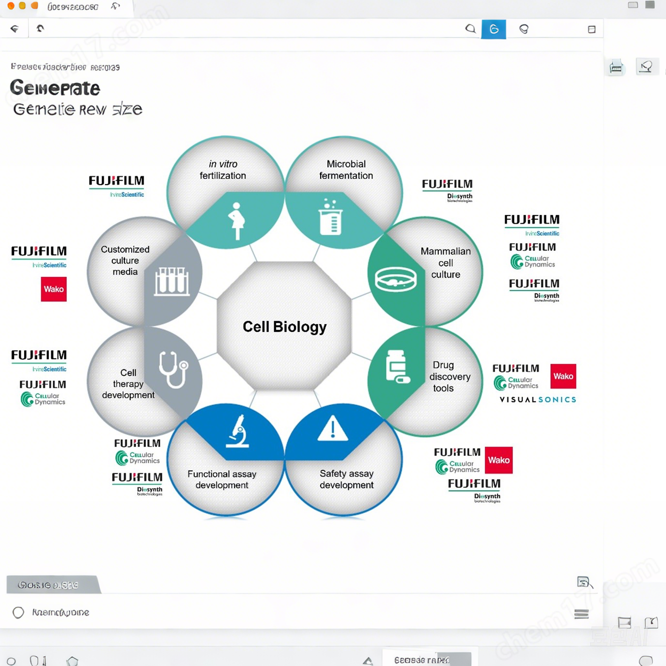Click the Fujifilm Diosynth logo near Microbial fermentation
The width and height of the screenshot is (666, 666).
(x=448, y=190)
